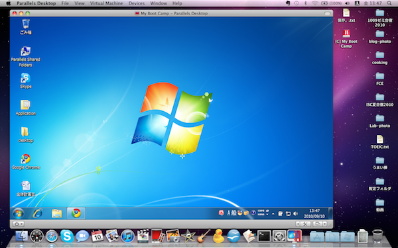Open the dropdown arrow beside Coherence button

tap(324, 224)
